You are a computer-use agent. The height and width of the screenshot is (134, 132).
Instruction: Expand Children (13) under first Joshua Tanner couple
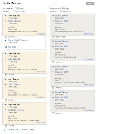[x=53, y=37]
